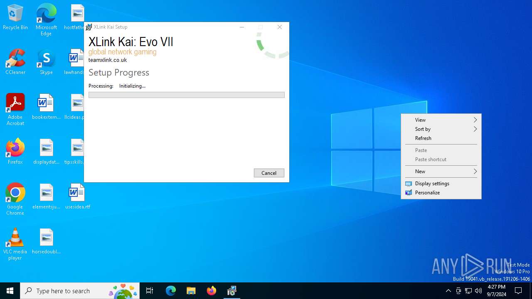
Task: Click the Initializing... status text
Action: pos(132,86)
